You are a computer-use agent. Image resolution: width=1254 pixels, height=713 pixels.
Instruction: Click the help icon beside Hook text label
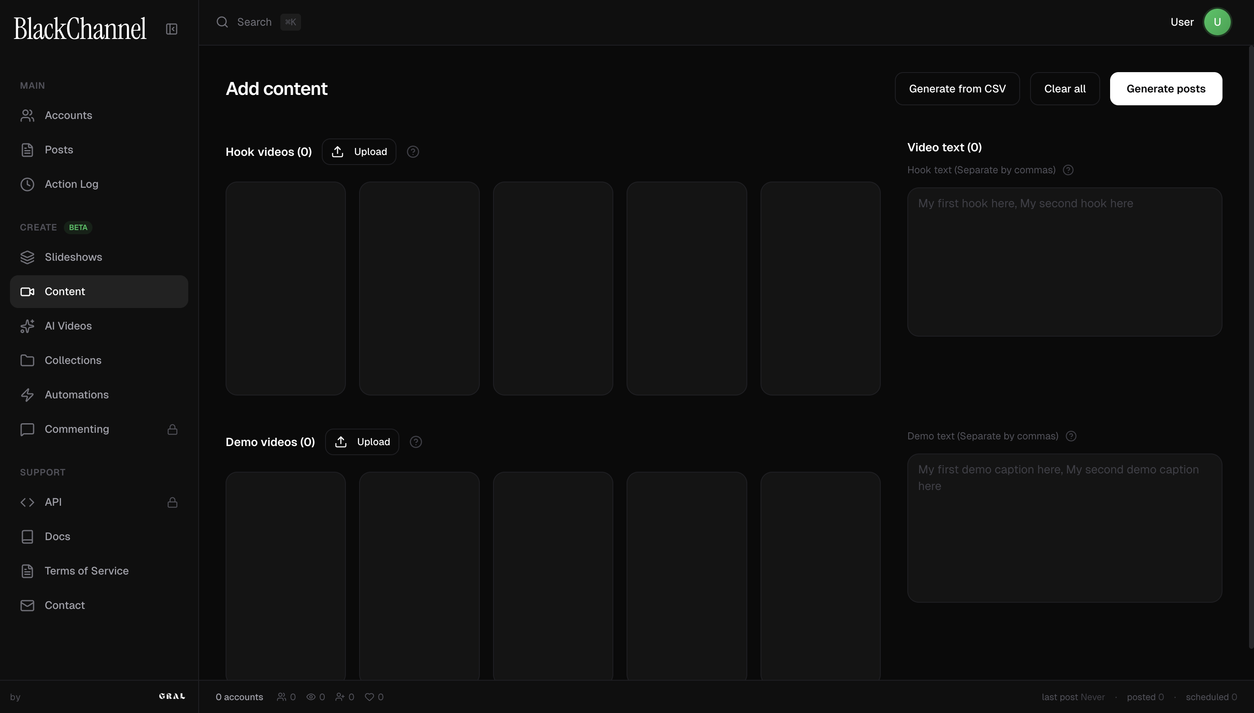pyautogui.click(x=1068, y=170)
